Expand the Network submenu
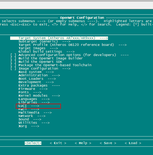The image size is (153, 155). pyautogui.click(x=32, y=116)
